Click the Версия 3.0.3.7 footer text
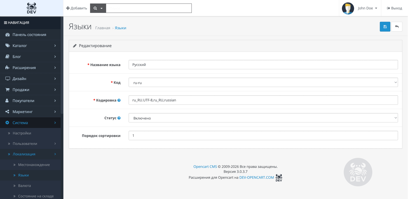The width and height of the screenshot is (408, 199). [x=235, y=172]
